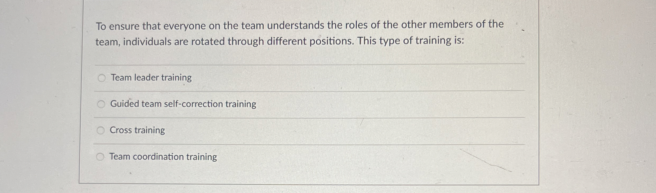The width and height of the screenshot is (656, 193).
Task: Click the Team coordination training answer text
Action: click(x=163, y=157)
